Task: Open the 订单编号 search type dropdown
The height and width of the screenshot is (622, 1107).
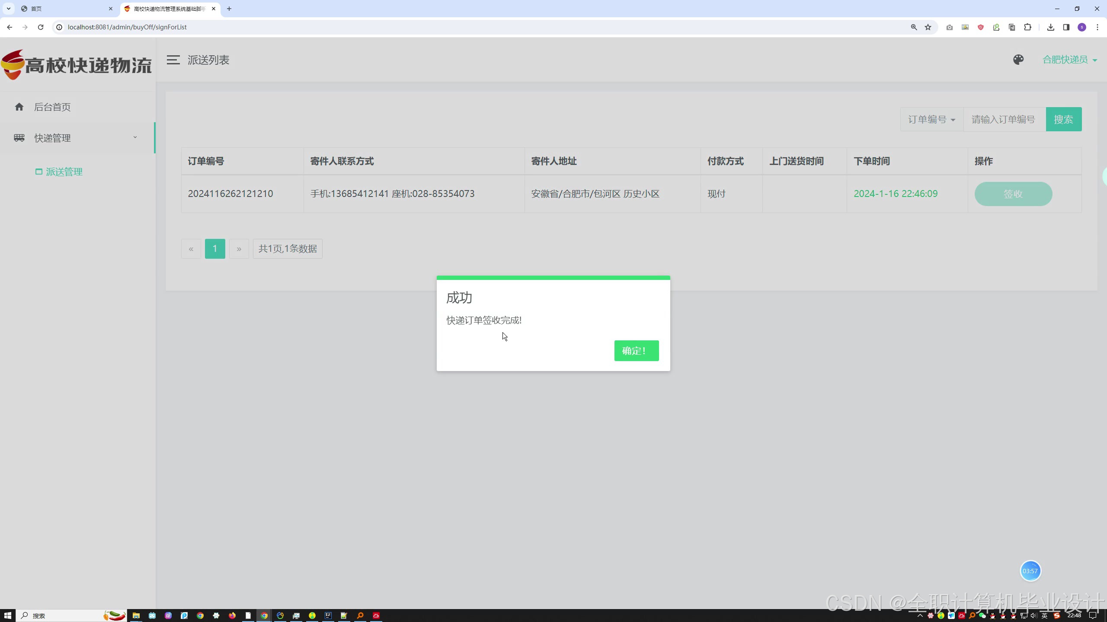Action: (x=931, y=119)
